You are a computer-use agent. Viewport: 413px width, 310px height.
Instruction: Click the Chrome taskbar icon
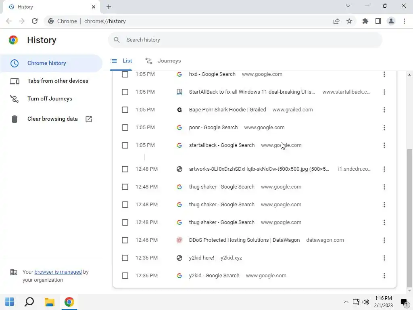point(69,302)
